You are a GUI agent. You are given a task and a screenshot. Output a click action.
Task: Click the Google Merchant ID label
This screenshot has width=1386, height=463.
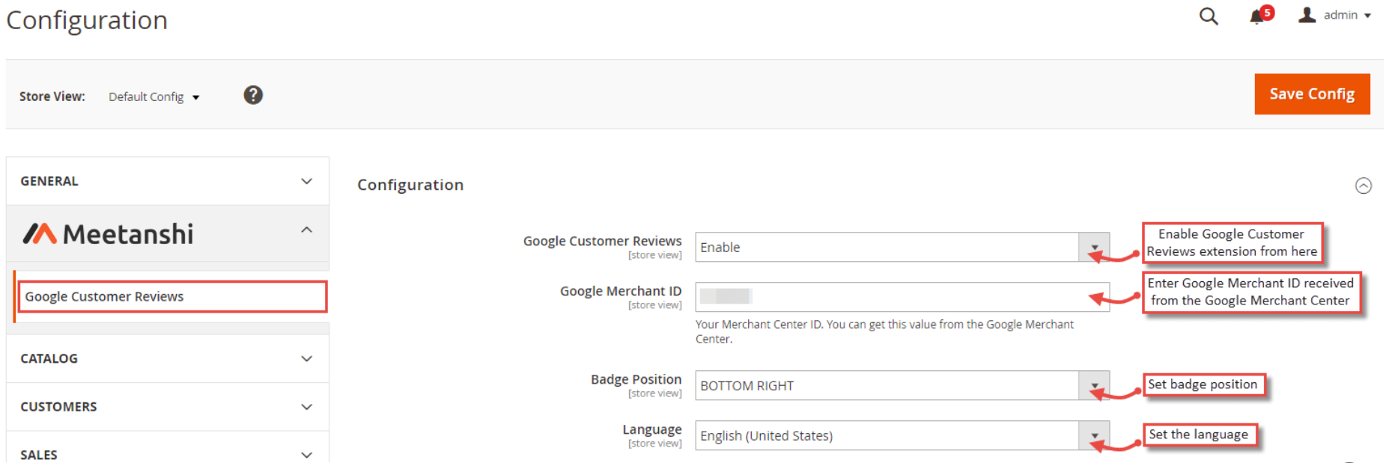[621, 291]
